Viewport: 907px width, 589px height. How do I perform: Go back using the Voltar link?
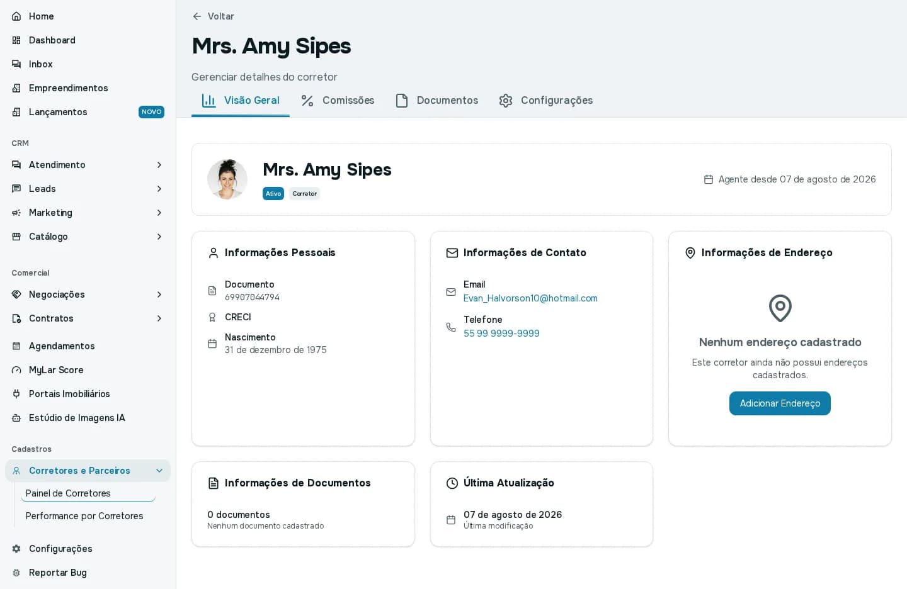coord(214,16)
